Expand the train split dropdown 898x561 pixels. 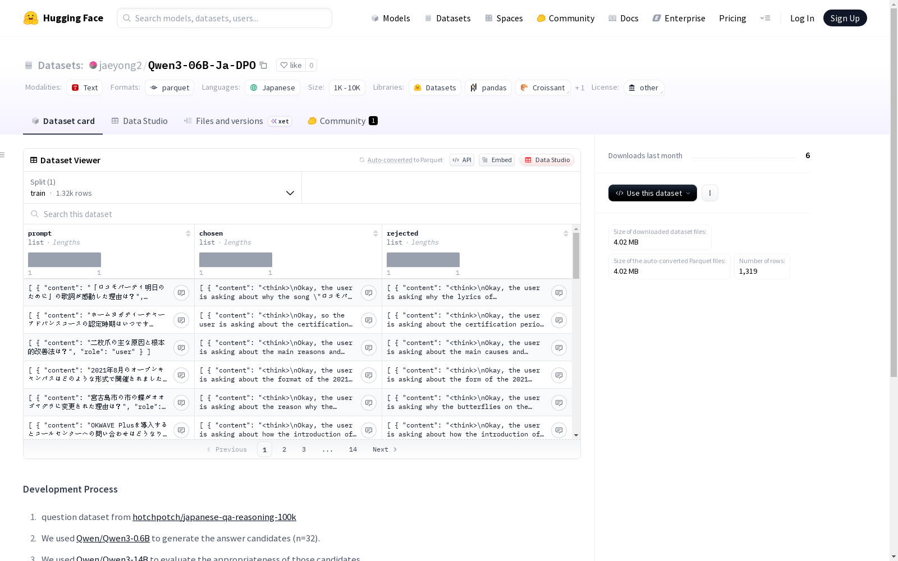tap(163, 187)
